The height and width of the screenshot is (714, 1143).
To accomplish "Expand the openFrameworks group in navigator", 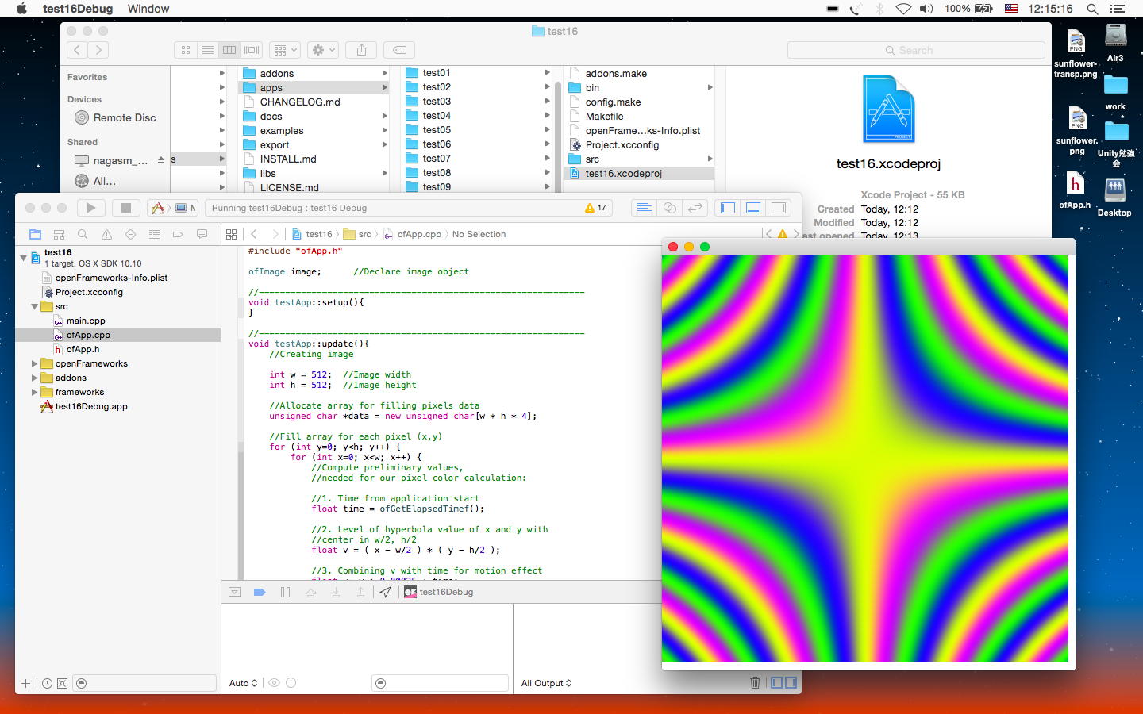I will 34,364.
